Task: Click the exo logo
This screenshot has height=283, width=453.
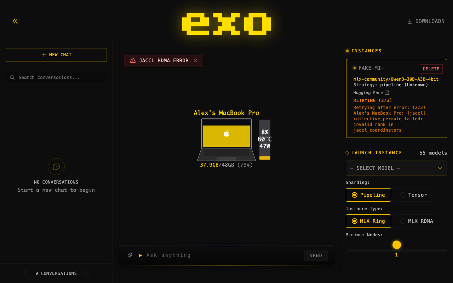Action: point(226,24)
